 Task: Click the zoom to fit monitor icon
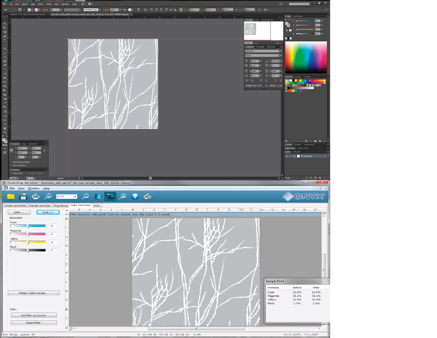coord(98,196)
